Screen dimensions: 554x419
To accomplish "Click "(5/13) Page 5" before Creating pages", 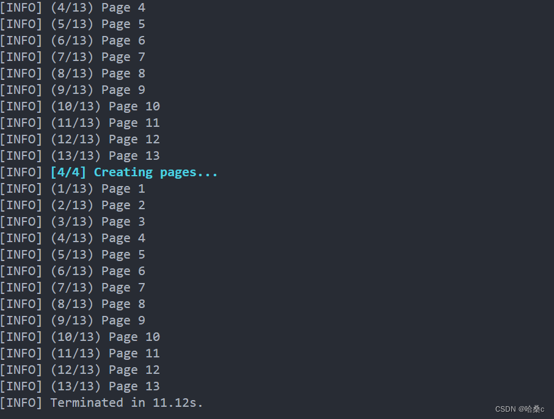I will [x=98, y=24].
